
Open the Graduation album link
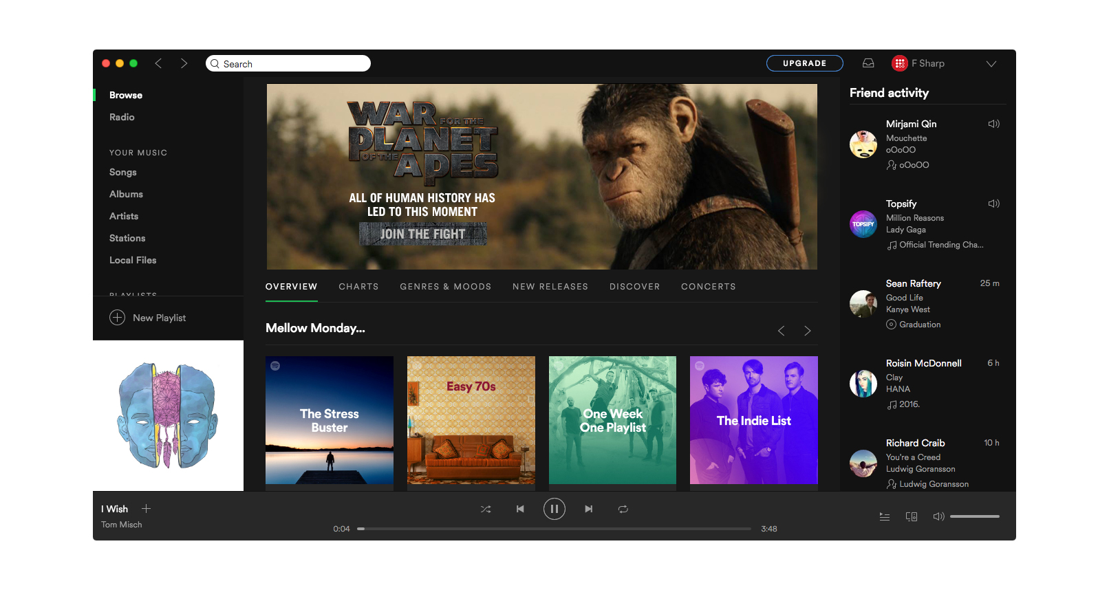click(914, 325)
